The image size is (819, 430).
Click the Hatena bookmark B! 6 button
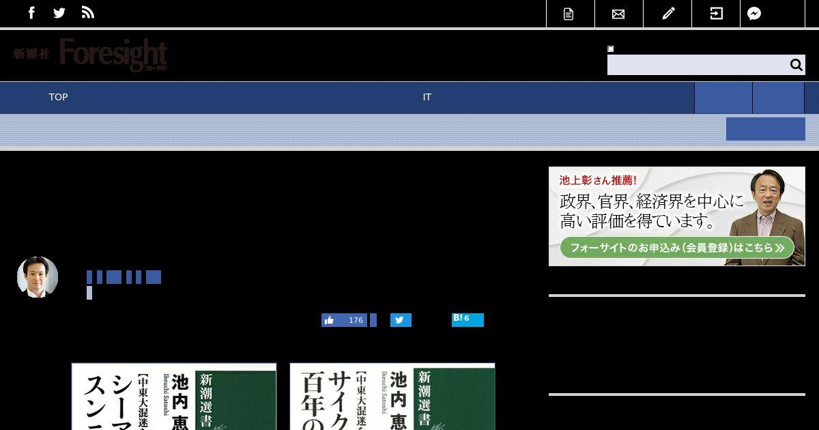[468, 319]
